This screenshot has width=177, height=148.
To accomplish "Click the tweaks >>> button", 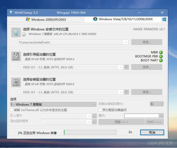I will click(x=121, y=122).
